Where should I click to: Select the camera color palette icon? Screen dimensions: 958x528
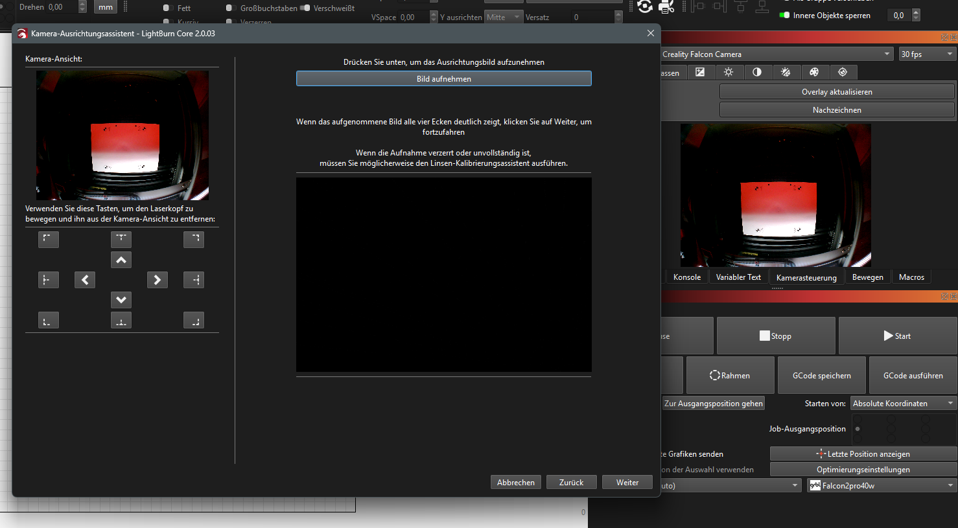(814, 72)
